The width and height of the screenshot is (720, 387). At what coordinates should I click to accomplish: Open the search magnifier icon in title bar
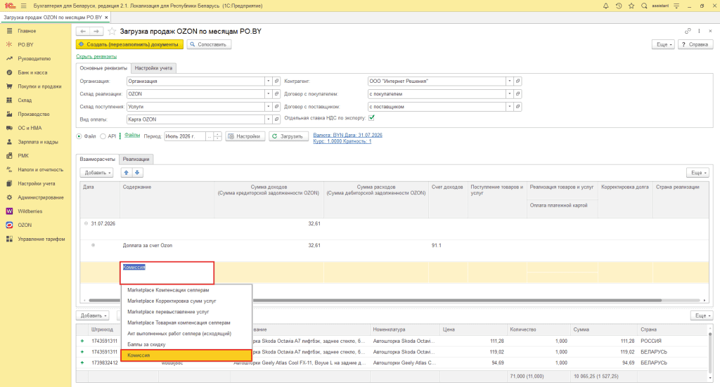(644, 6)
